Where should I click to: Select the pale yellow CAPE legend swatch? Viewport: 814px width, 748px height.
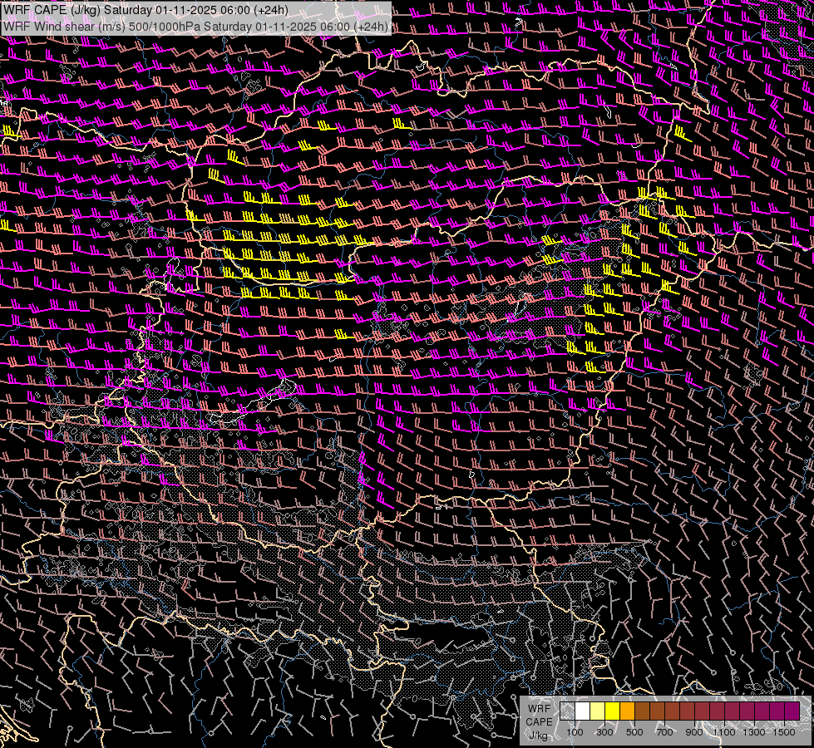click(598, 711)
